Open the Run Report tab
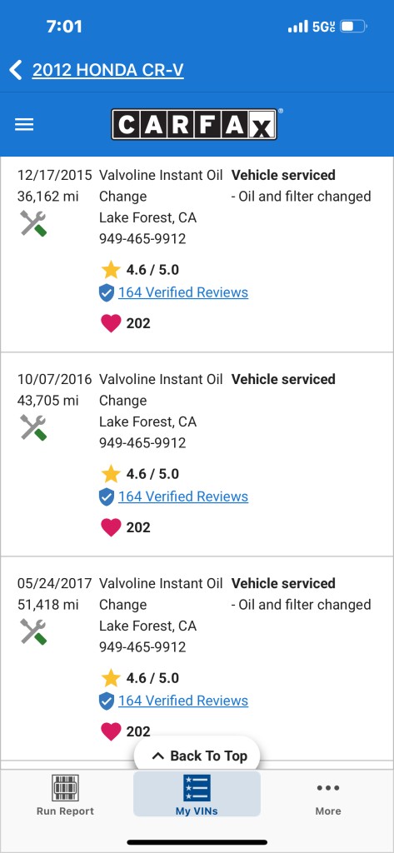394x853 pixels. [x=65, y=795]
